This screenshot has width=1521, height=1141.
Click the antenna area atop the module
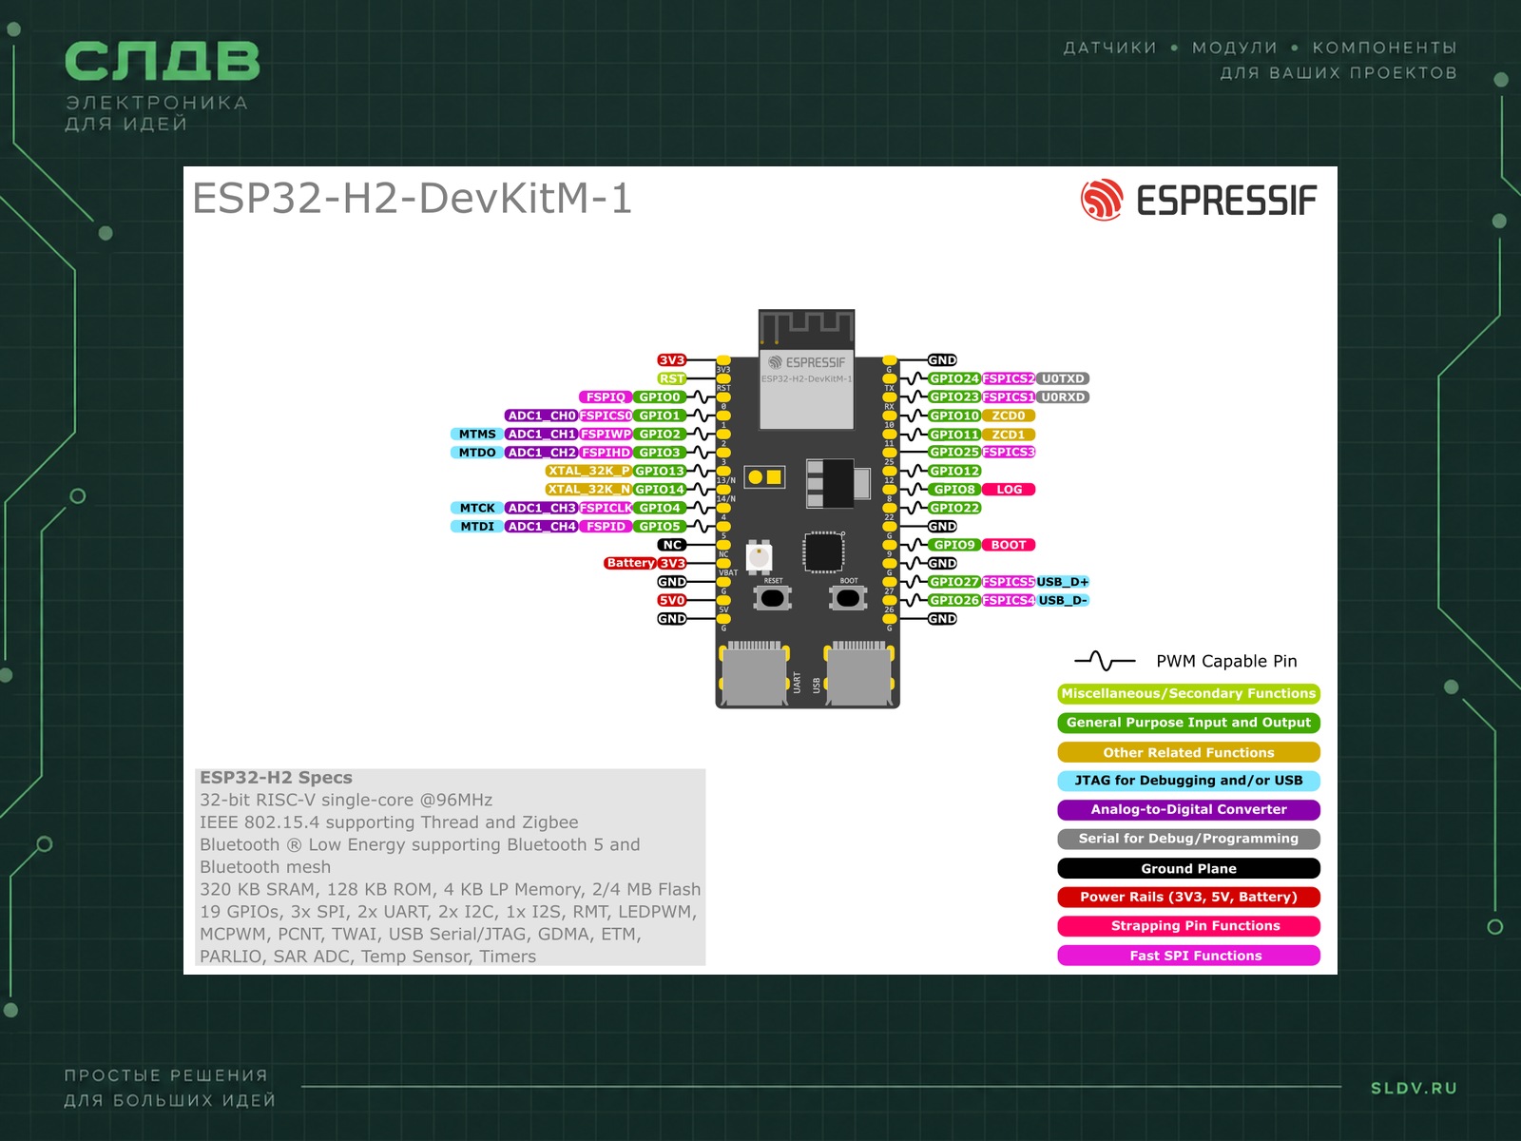806,327
